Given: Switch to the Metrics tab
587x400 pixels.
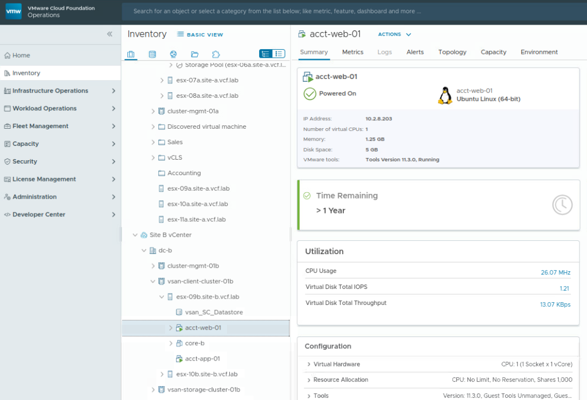Looking at the screenshot, I should click(x=353, y=52).
